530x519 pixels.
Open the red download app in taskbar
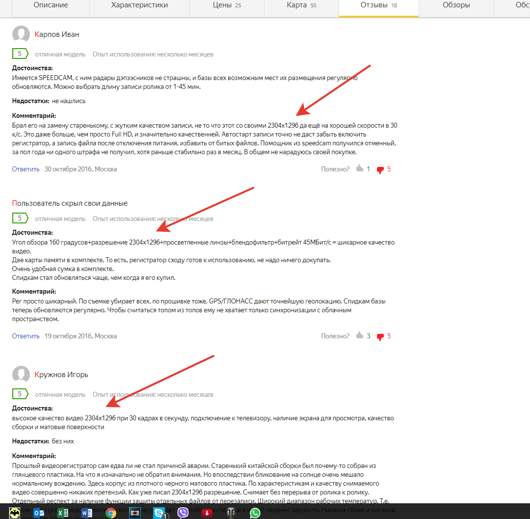tap(207, 513)
